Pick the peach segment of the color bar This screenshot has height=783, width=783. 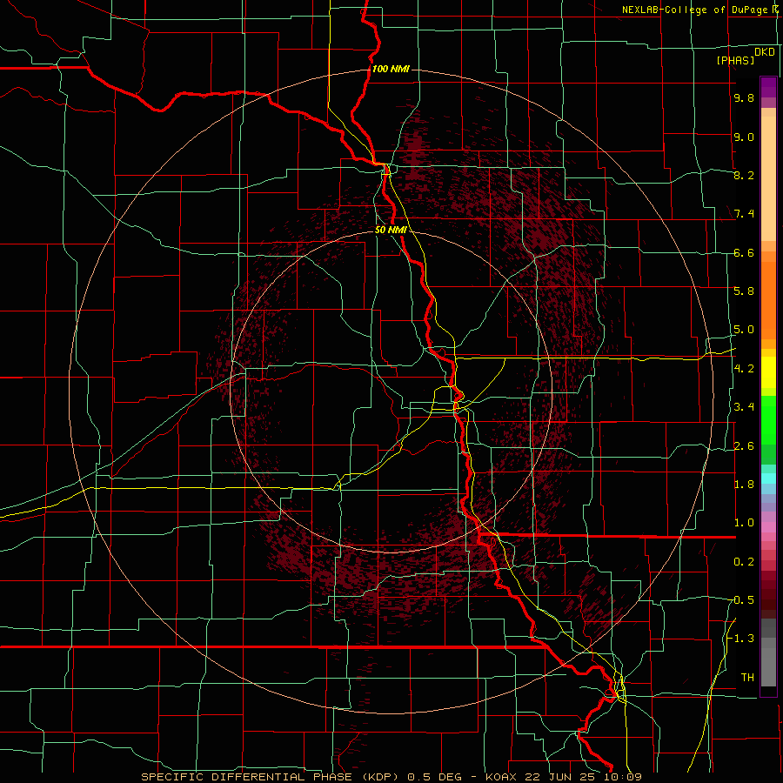coord(768,178)
